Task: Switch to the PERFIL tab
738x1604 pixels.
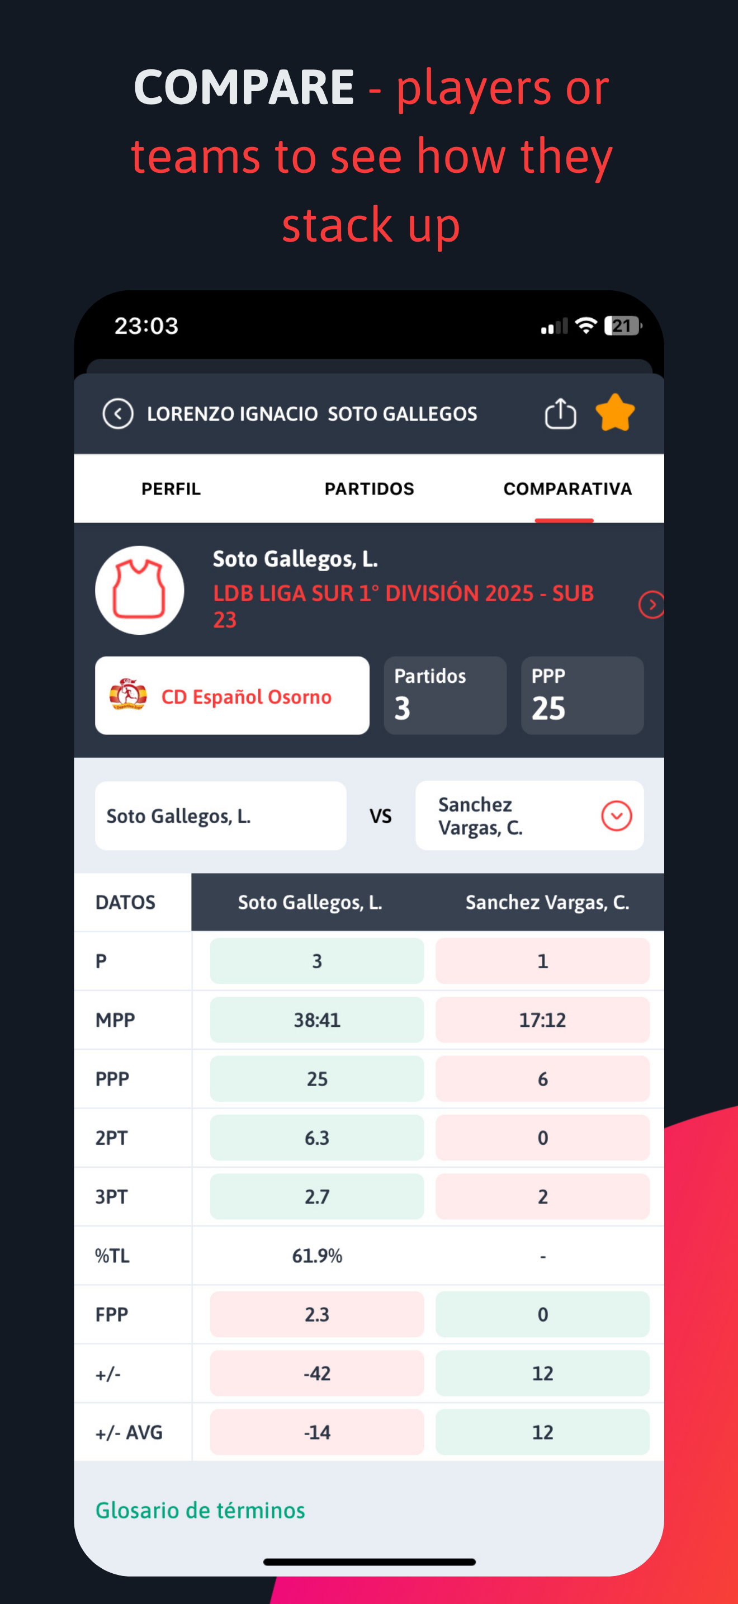Action: pos(171,489)
